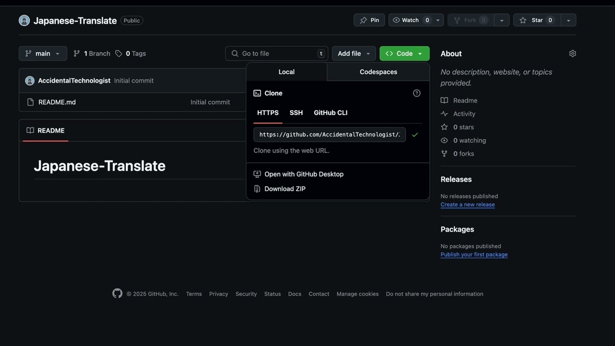
Task: Open the Privacy footer link
Action: [219, 294]
